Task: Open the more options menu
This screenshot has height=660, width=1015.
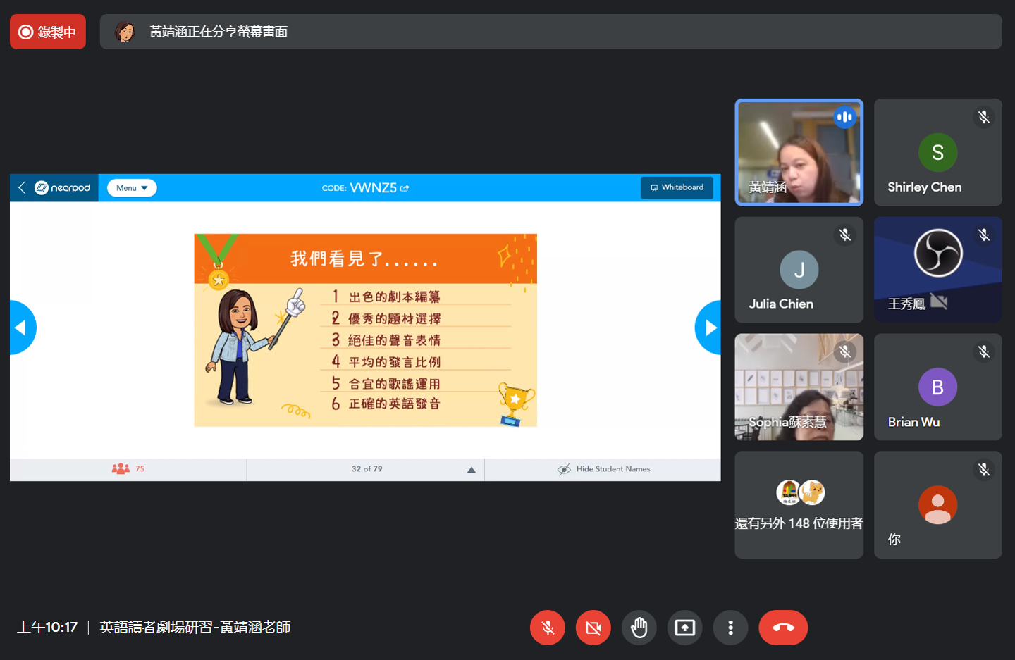Action: tap(731, 628)
